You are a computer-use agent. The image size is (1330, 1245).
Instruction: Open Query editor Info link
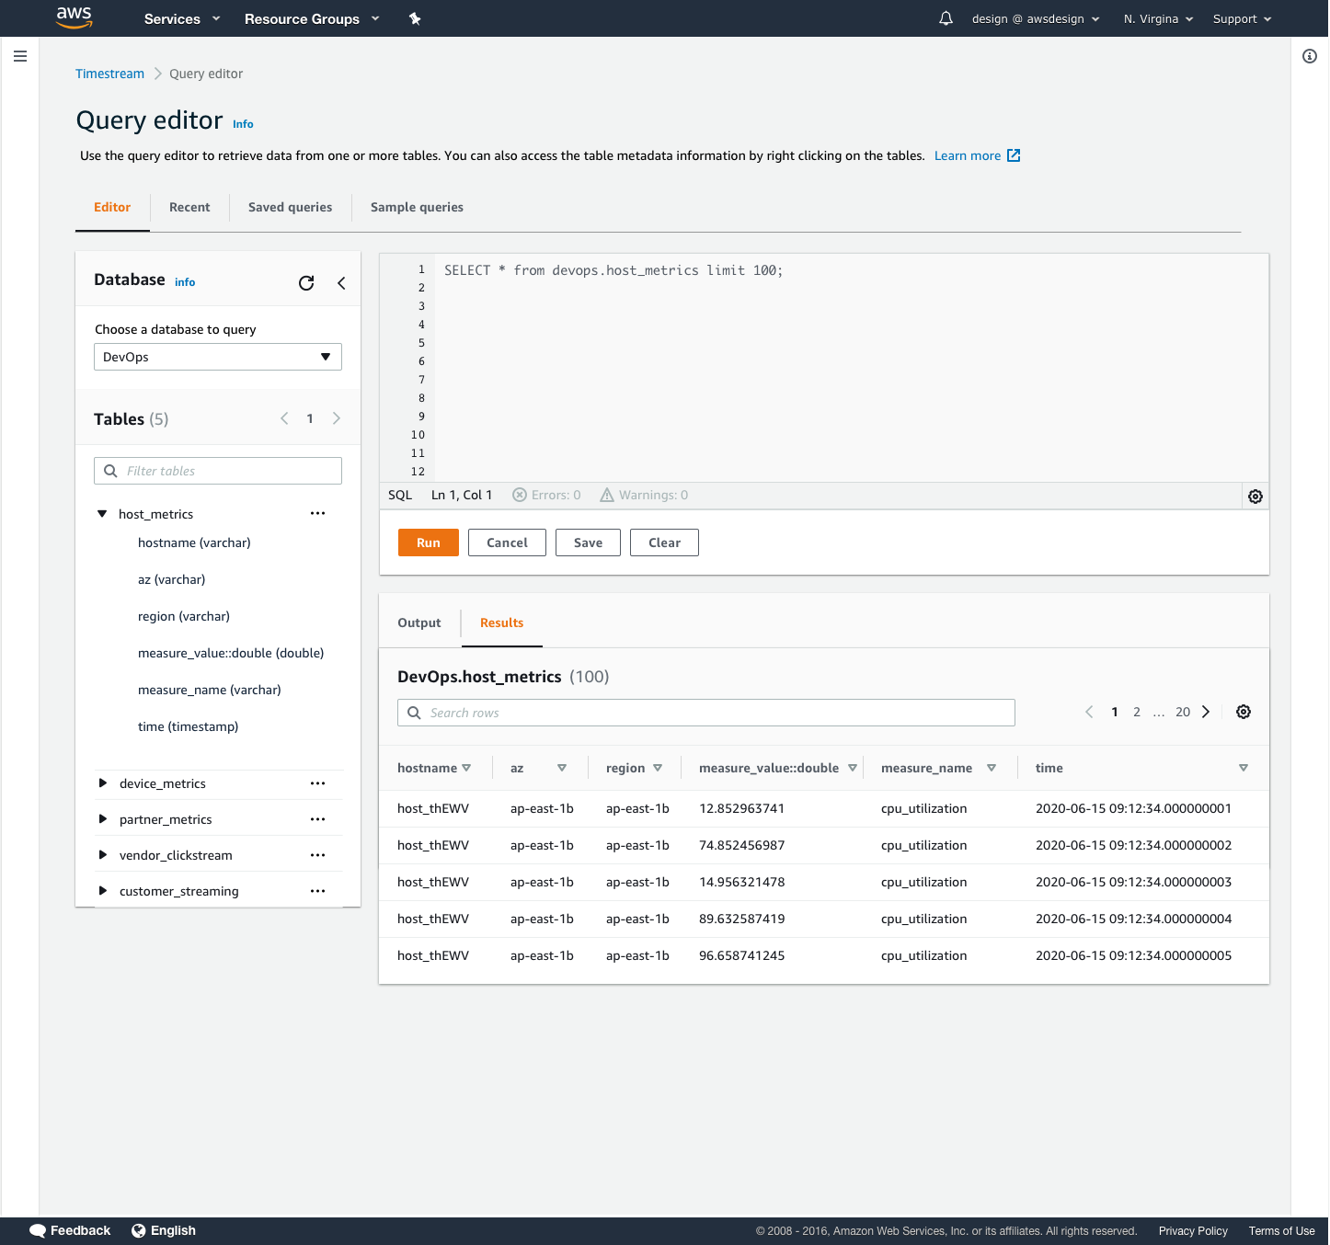click(243, 124)
